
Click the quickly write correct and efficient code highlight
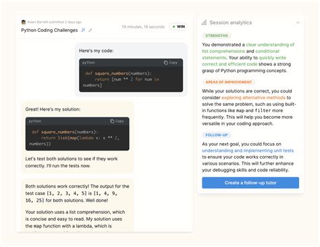click(x=244, y=61)
